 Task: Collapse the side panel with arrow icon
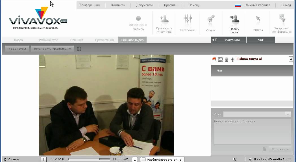tap(214, 40)
